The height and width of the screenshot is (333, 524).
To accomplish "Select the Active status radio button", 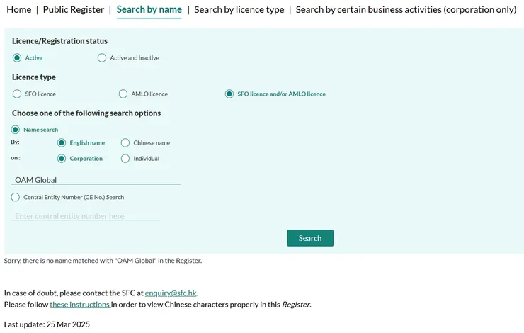I will tap(17, 57).
